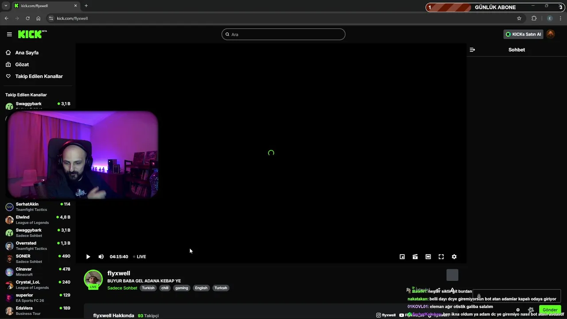This screenshot has width=567, height=319.
Task: Click the site info icon in address bar
Action: (x=51, y=18)
